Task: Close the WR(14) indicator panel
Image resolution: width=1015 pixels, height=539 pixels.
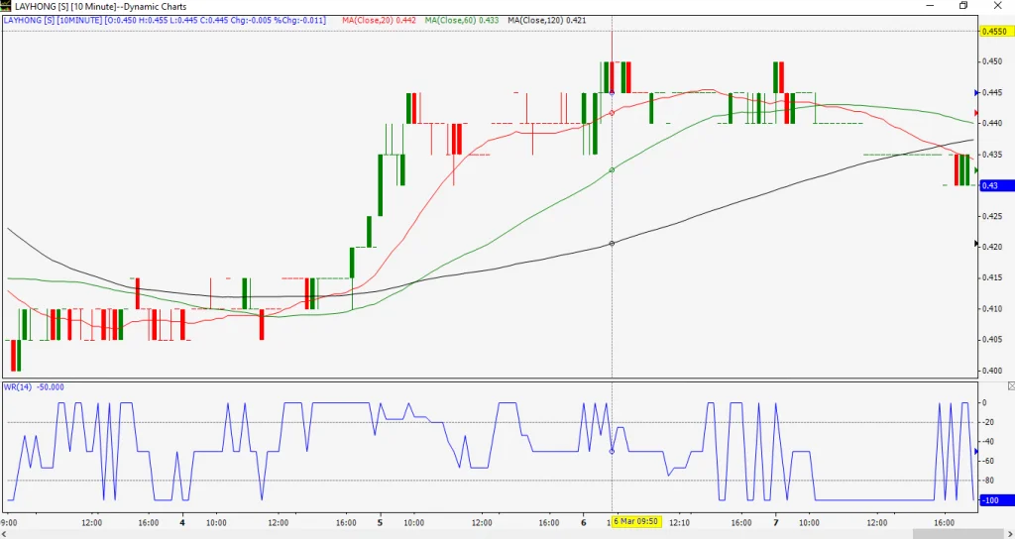Action: click(x=1011, y=386)
